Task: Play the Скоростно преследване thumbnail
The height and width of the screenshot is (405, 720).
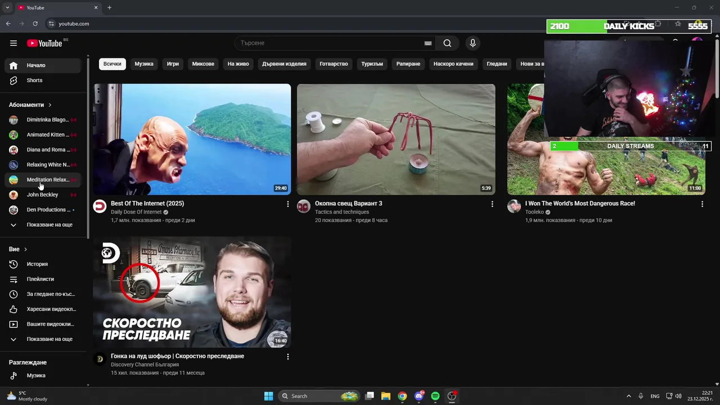Action: click(x=192, y=292)
